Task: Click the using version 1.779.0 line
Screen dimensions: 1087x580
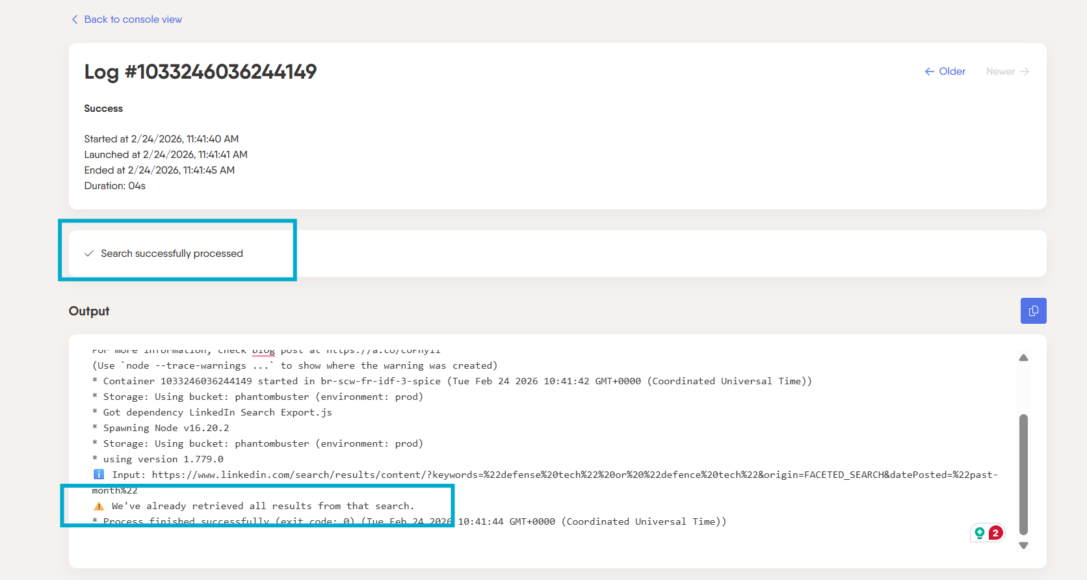Action: pos(157,459)
